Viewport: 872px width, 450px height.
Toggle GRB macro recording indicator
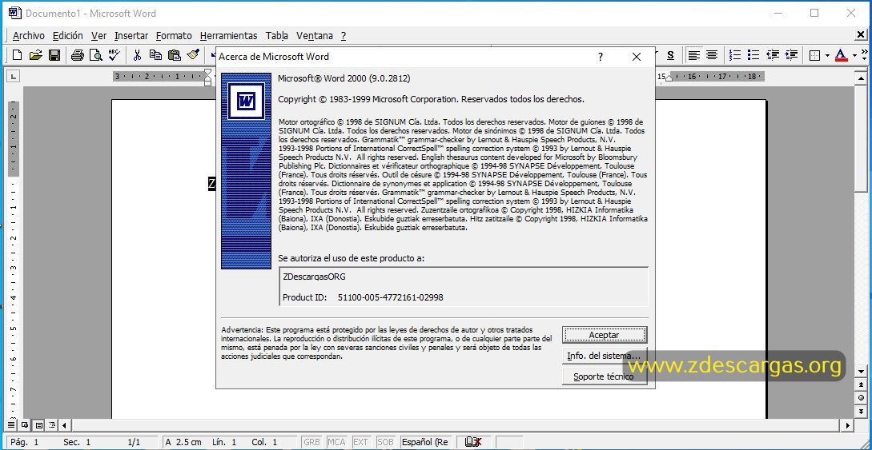(x=312, y=442)
